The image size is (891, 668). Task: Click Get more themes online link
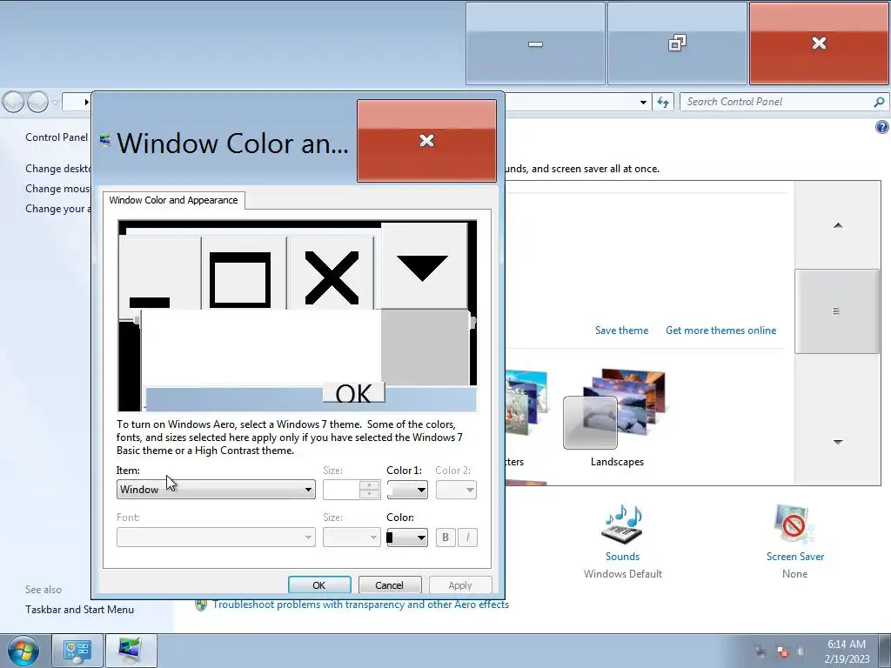[720, 330]
